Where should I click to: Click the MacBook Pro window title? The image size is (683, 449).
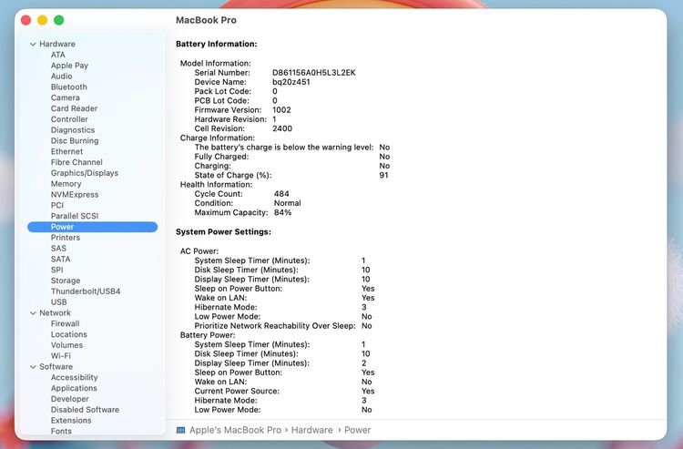206,20
